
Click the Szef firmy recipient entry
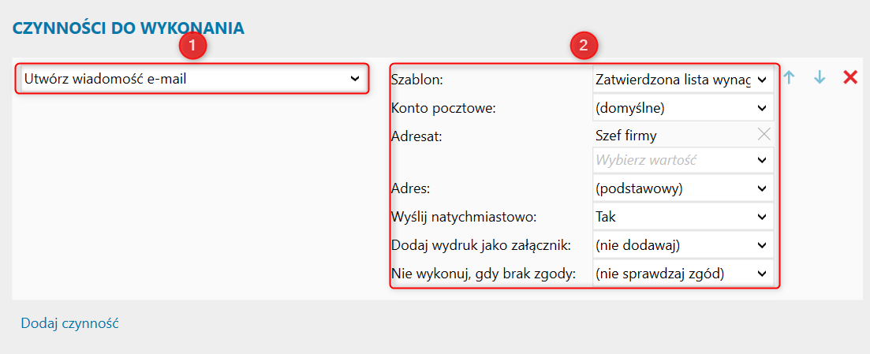626,135
